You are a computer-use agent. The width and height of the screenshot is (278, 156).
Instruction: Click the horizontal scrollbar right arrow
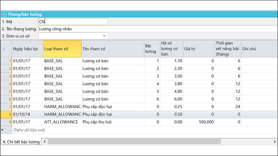275,141
